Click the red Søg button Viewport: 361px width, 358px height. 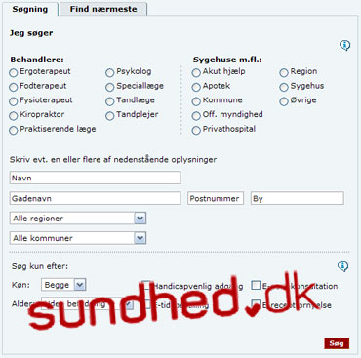[x=337, y=343]
